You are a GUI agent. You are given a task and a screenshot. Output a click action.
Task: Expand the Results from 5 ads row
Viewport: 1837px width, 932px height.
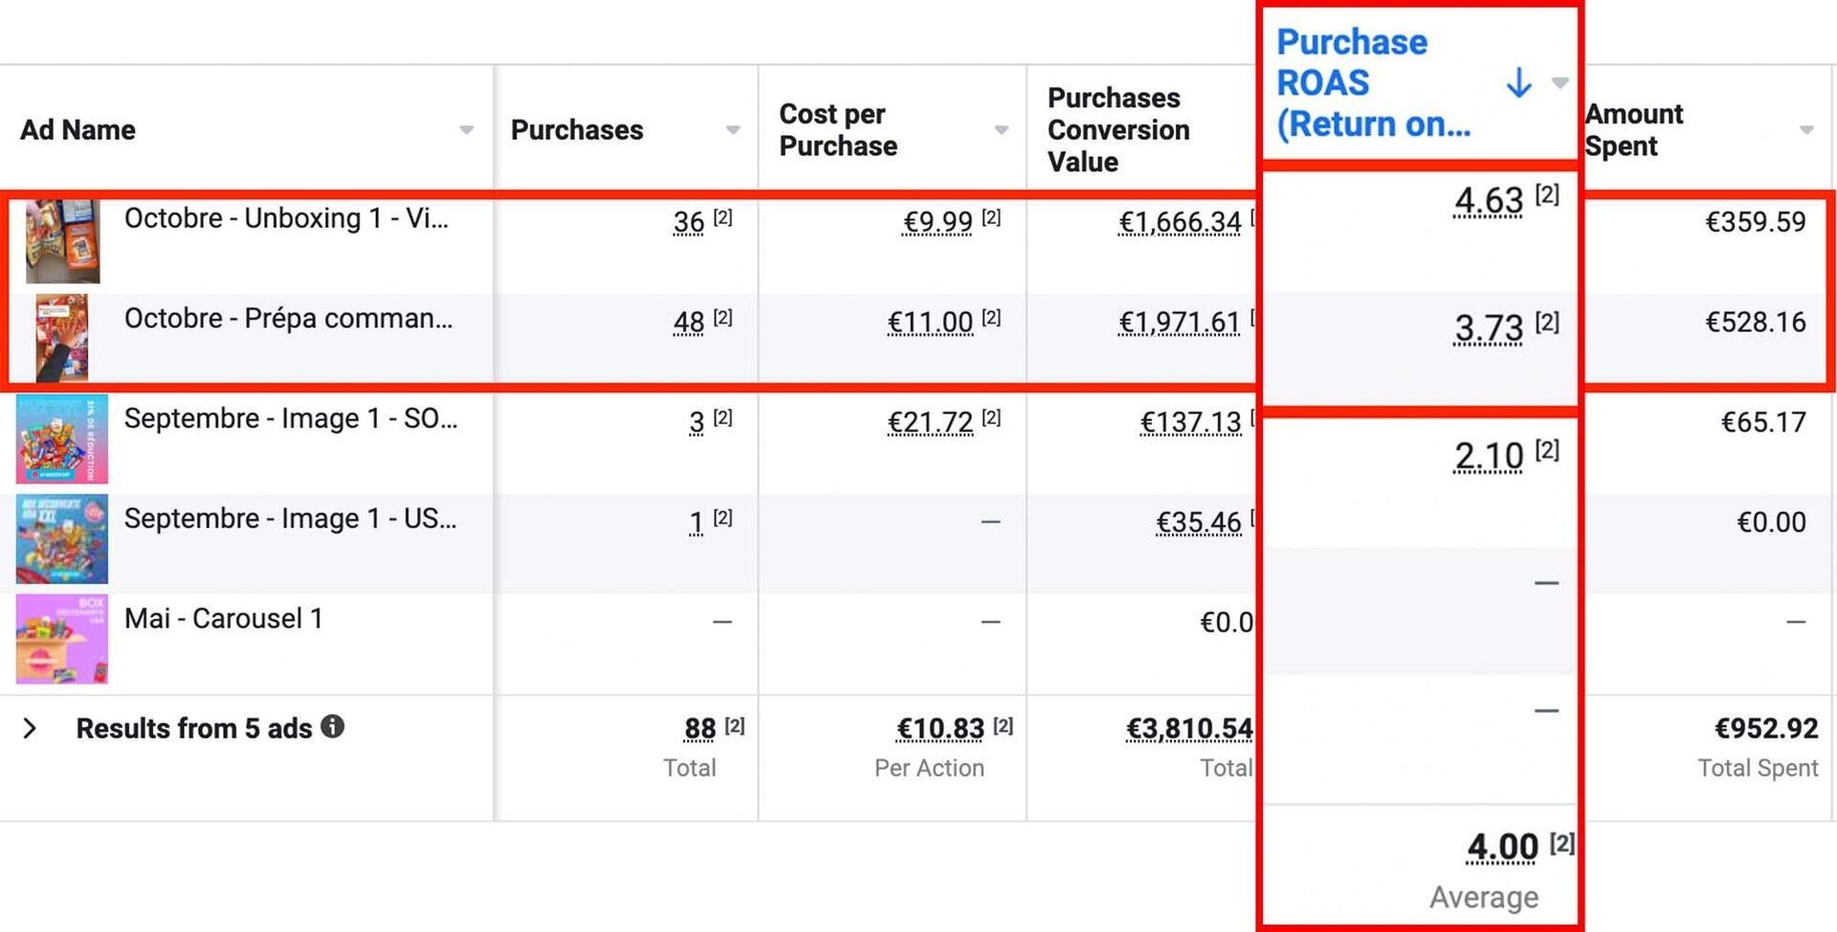pos(30,729)
